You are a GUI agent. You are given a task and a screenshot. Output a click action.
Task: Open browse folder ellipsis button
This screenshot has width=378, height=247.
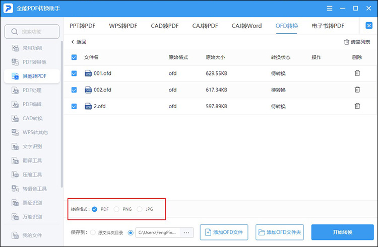[187, 232]
